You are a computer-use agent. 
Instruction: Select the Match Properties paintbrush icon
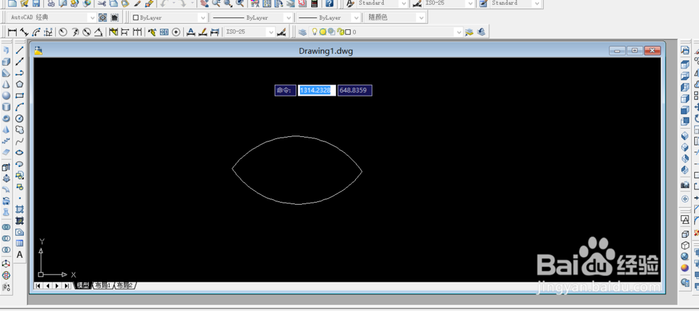tap(137, 3)
